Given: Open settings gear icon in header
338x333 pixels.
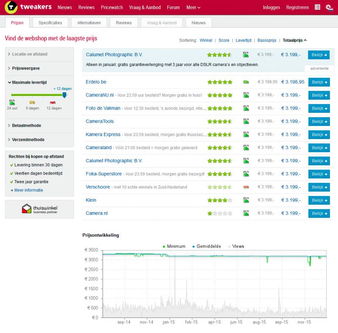Looking at the screenshot, I should point(329,8).
